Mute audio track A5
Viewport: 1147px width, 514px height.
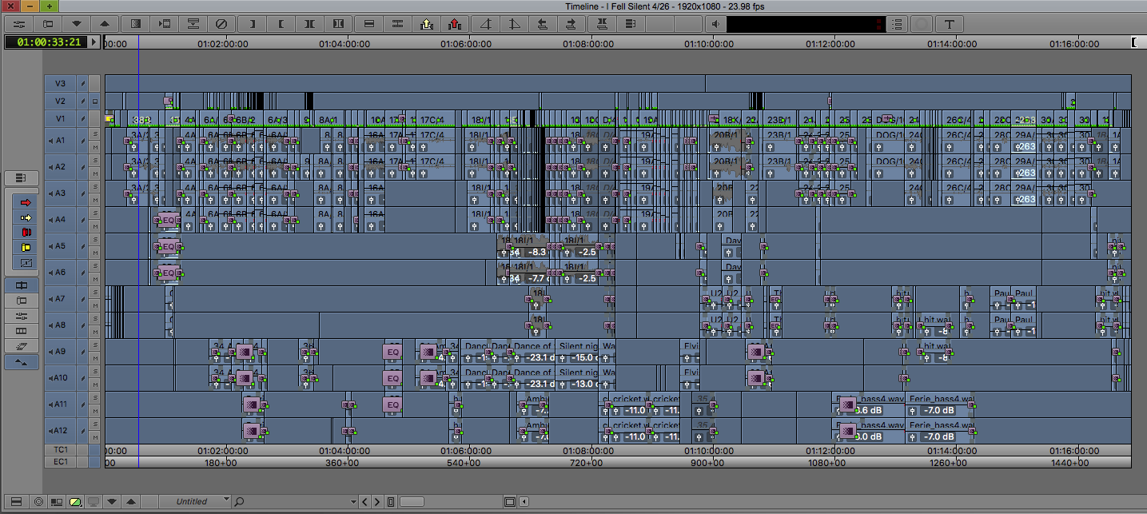[95, 253]
